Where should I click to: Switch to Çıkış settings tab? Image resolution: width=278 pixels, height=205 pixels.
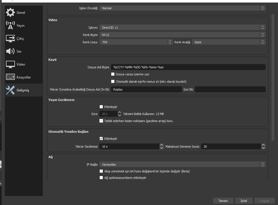coord(24,39)
